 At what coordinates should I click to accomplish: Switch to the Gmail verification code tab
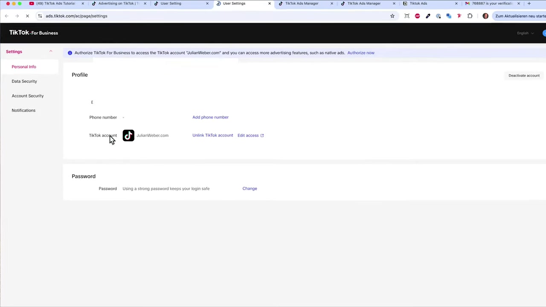coord(491,3)
